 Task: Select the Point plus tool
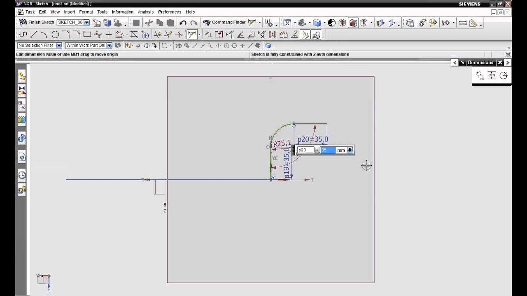[x=109, y=35]
